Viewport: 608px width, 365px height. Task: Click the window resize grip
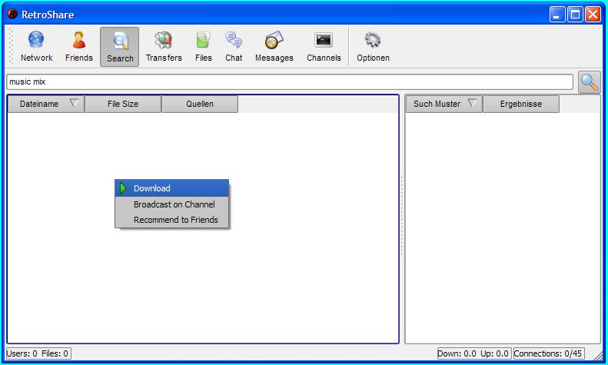[598, 356]
